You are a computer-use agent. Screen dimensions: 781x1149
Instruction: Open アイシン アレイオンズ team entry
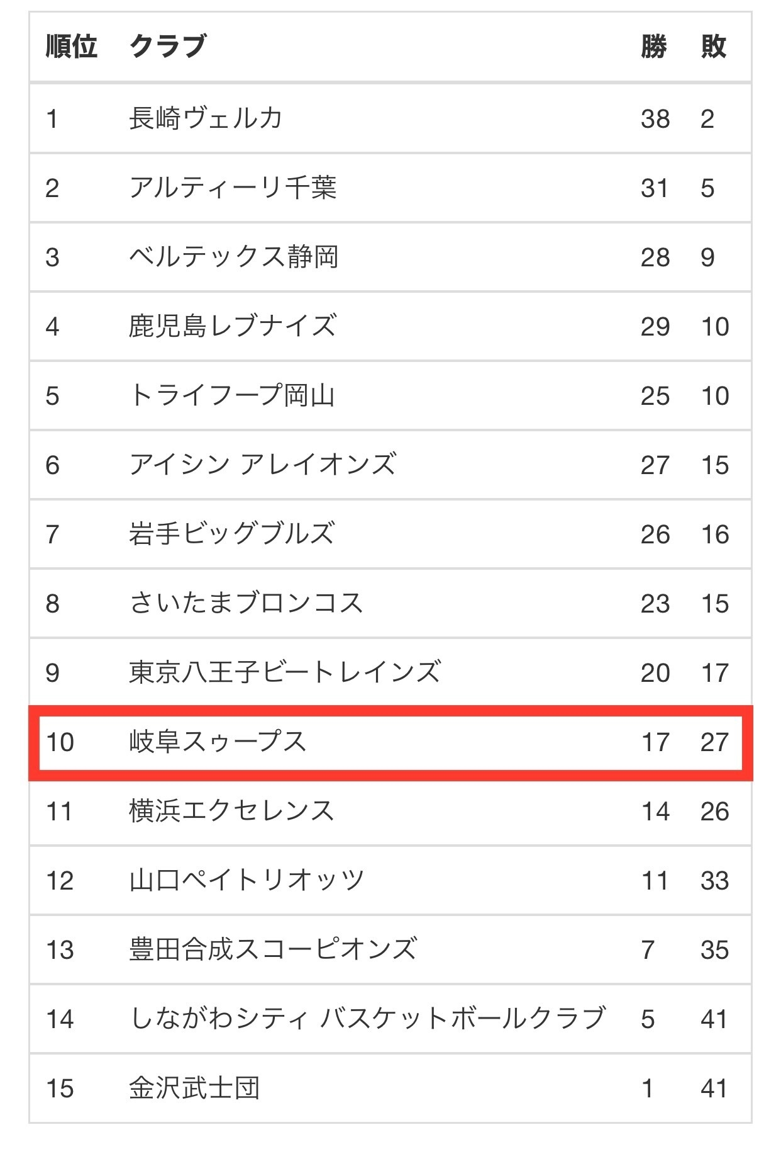tap(263, 465)
